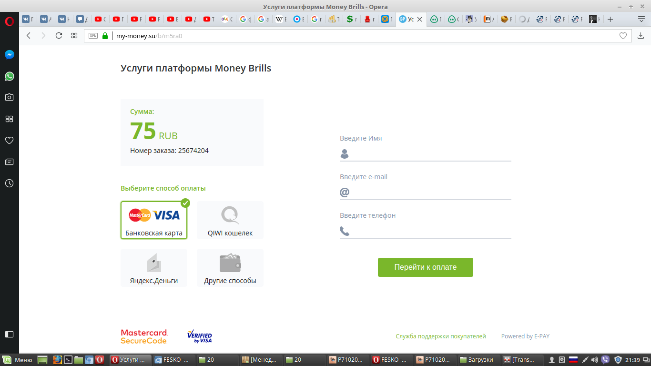Click Услуги платформы Money Brills heading
Viewport: 651px width, 366px height.
196,68
